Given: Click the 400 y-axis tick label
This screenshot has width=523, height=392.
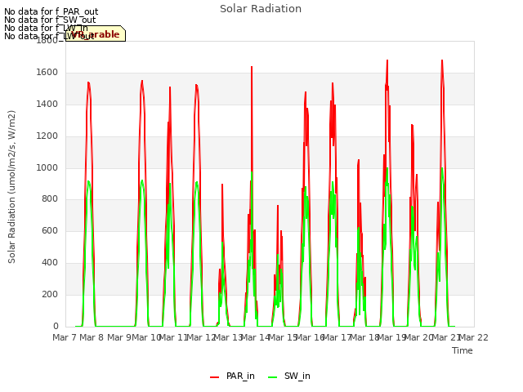Looking at the screenshot, I should click(50, 263).
